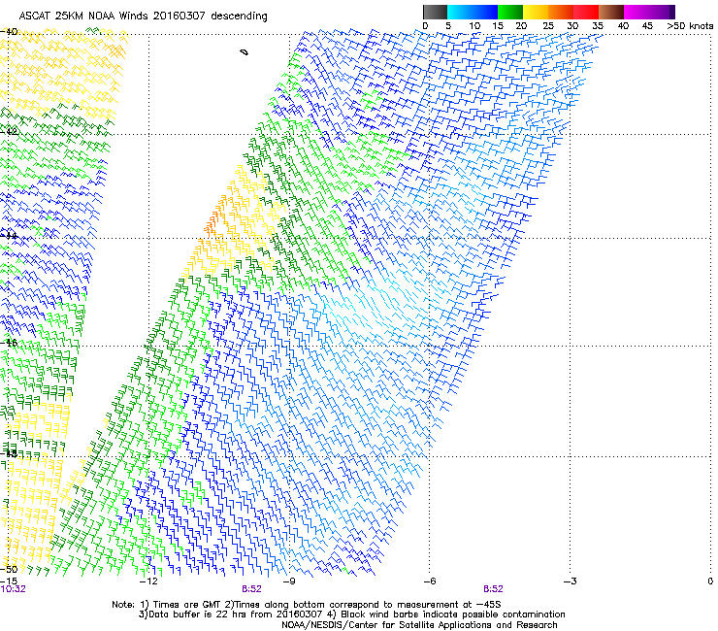Select the magenta-purple 40–50 knots legend swatch

(649, 12)
